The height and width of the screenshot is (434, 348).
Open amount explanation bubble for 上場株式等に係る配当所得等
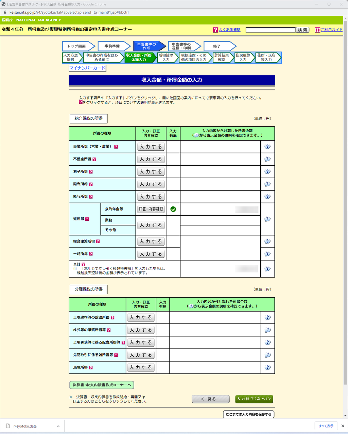click(x=267, y=343)
